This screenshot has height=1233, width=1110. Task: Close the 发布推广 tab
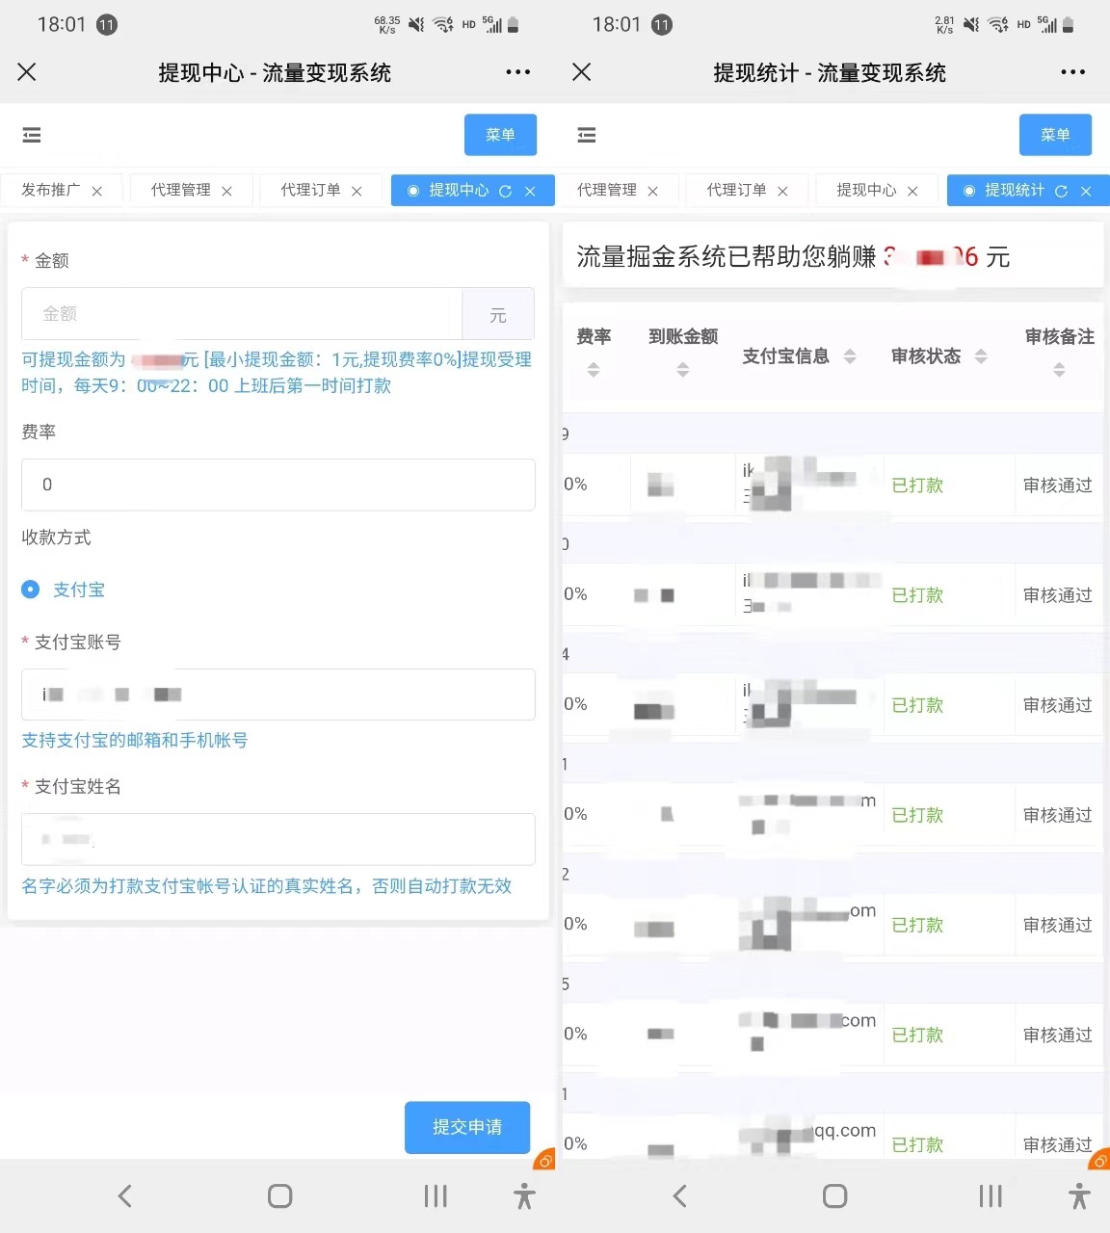[x=97, y=192]
